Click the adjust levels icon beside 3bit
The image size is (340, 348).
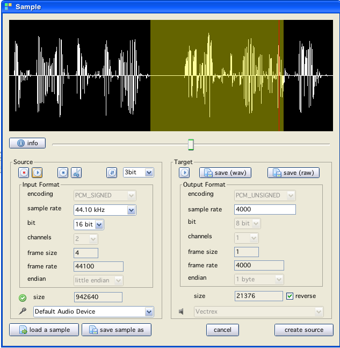pos(112,173)
